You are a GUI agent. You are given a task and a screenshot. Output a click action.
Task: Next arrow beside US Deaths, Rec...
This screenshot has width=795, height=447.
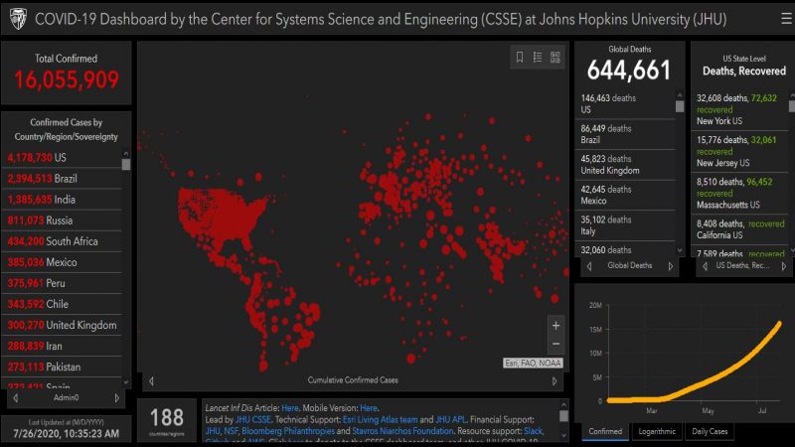(x=784, y=265)
